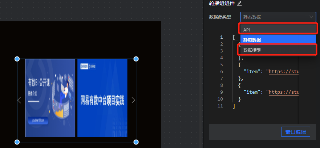Click the carousel's right arrow
The image size is (320, 148).
[133, 100]
